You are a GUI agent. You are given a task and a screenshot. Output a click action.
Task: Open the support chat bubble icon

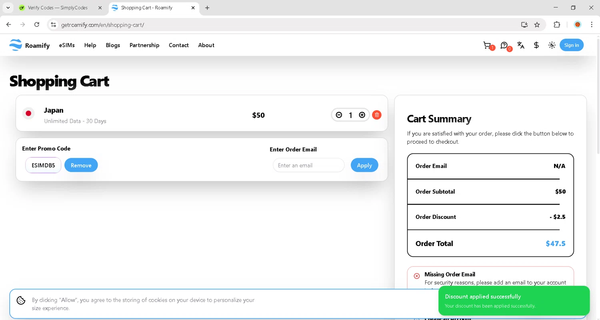pyautogui.click(x=504, y=45)
